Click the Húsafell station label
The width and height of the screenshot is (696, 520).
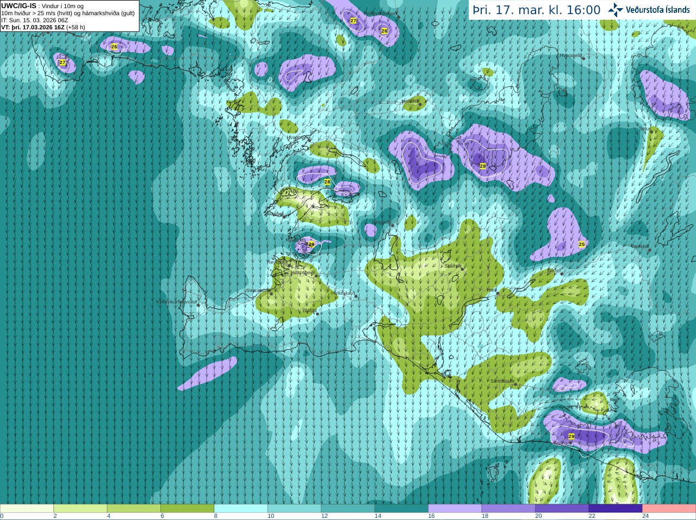click(410, 101)
